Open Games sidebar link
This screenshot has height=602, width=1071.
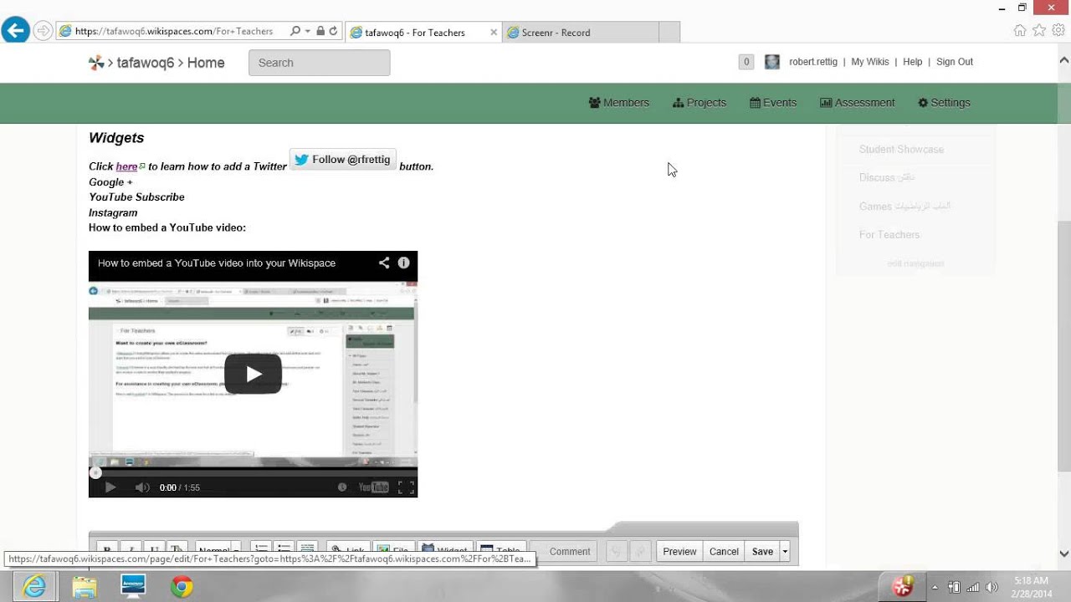coord(904,206)
